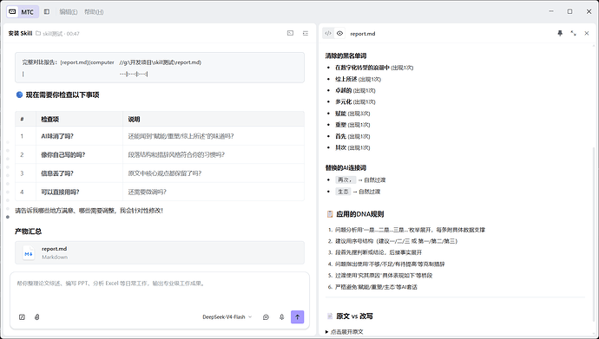
Task: Click the 多元化 list item
Action: (355, 101)
